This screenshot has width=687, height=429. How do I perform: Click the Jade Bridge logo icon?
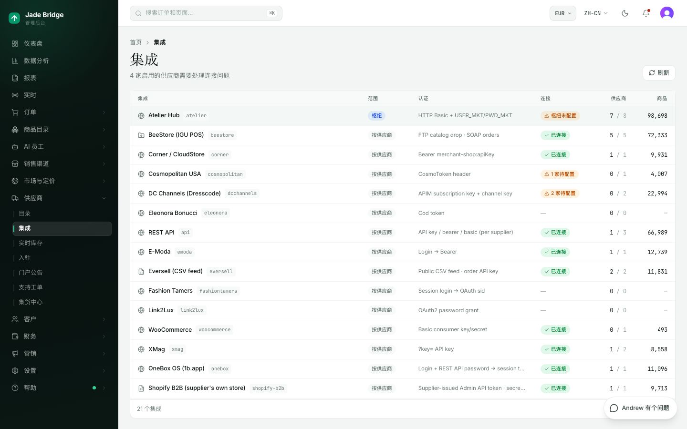pyautogui.click(x=14, y=18)
